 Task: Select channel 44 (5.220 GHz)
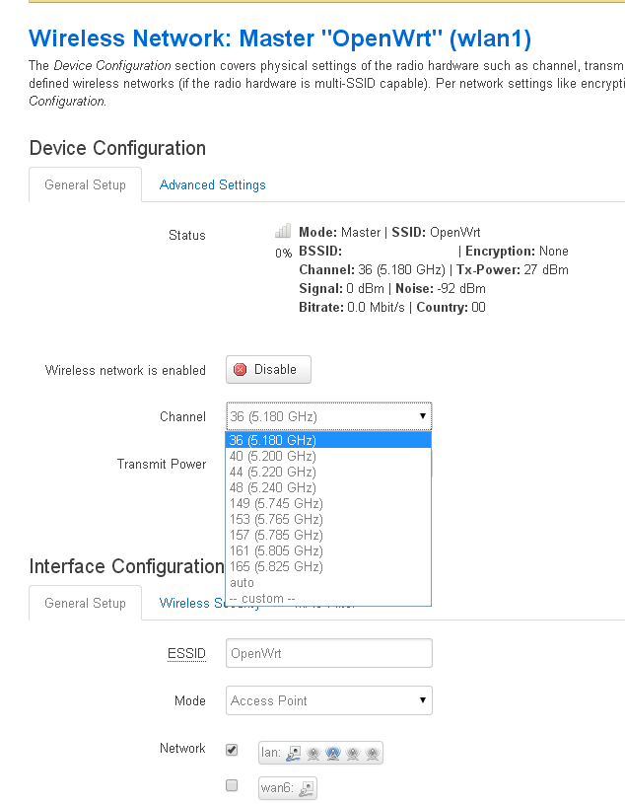[x=328, y=472]
